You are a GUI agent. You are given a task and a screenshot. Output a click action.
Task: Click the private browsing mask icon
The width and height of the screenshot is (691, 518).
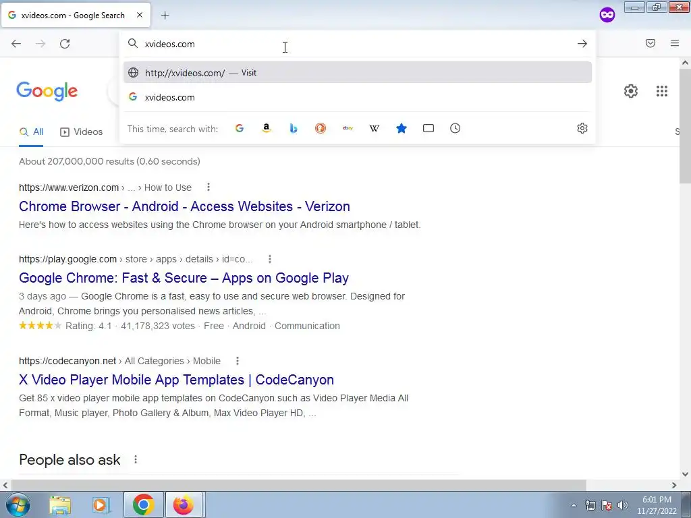(x=607, y=15)
